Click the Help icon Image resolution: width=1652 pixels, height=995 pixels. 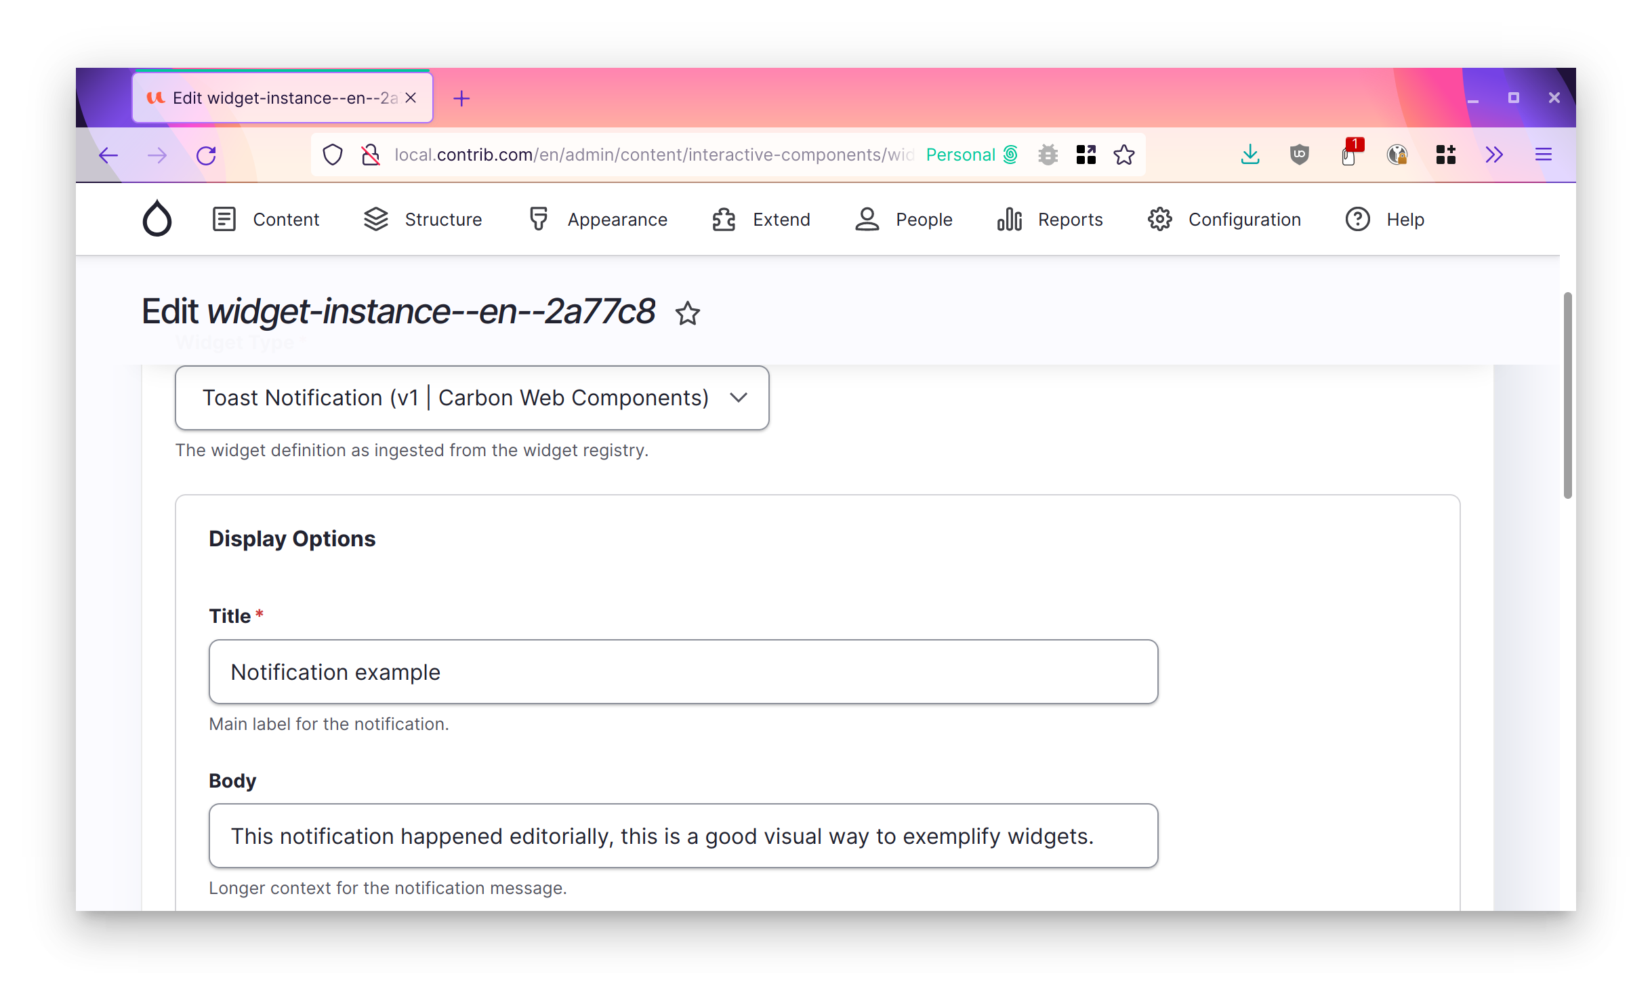click(x=1357, y=218)
